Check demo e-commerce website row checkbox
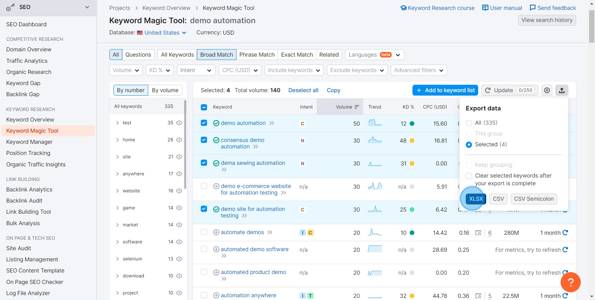This screenshot has width=595, height=300. 204,186
